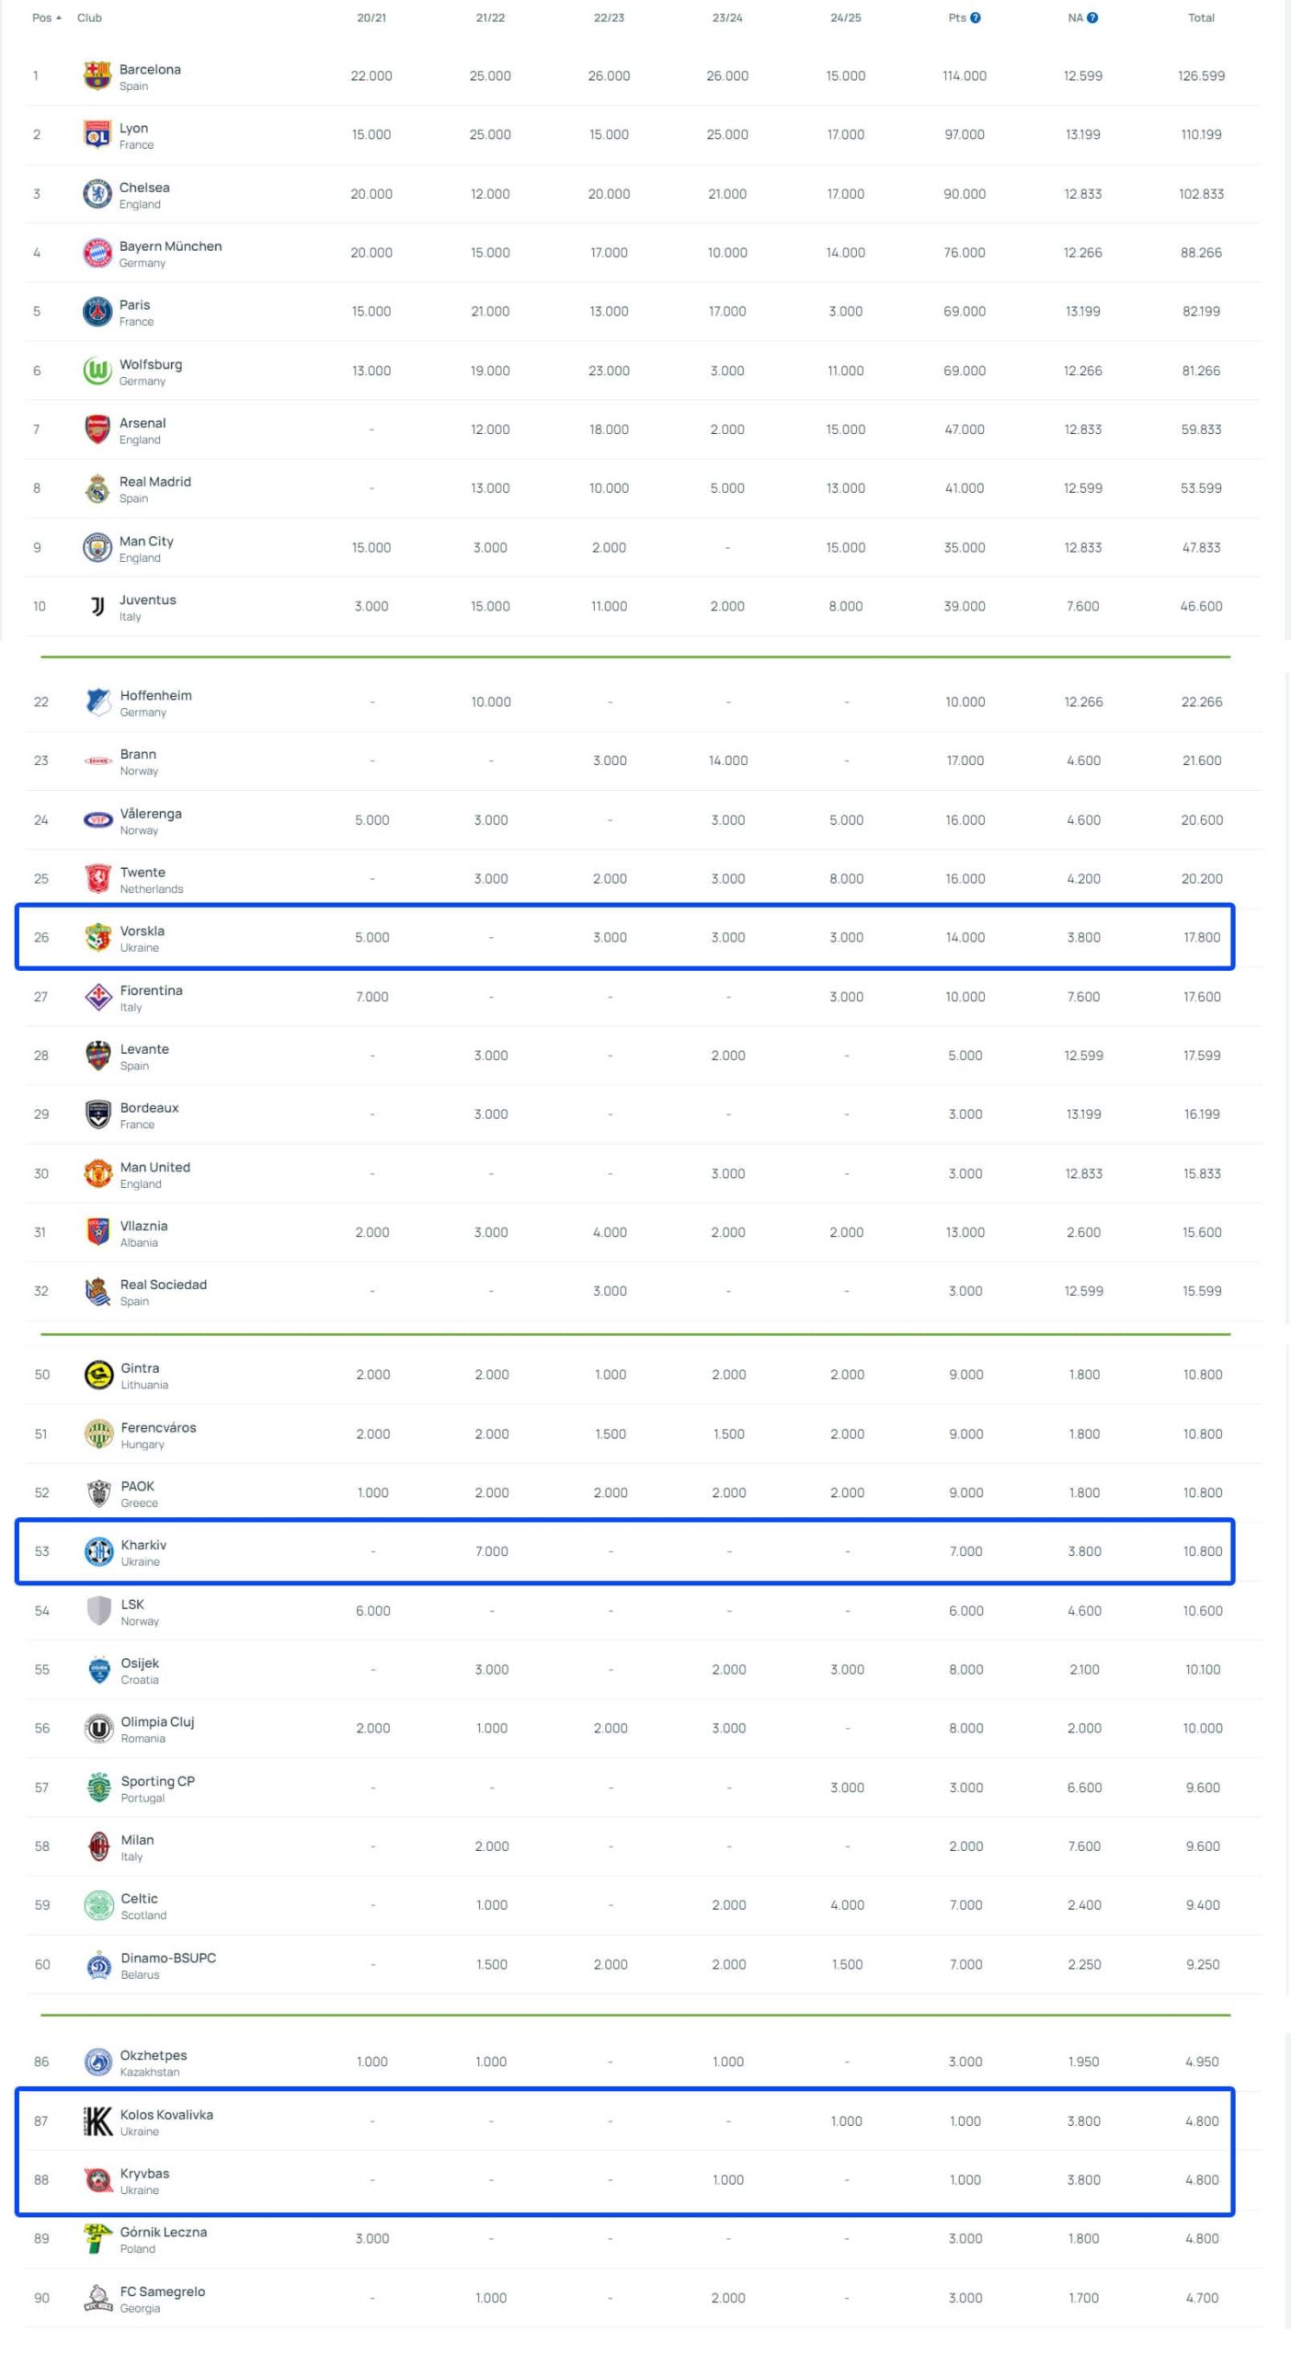Click the Wolfsburg club logo
Viewport: 1291px width, 2354px height.
coord(97,371)
